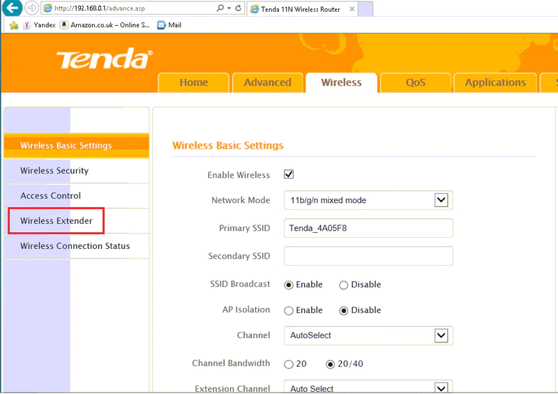Image resolution: width=558 pixels, height=394 pixels.
Task: Select 20 for Channel Bandwidth
Action: coord(289,364)
